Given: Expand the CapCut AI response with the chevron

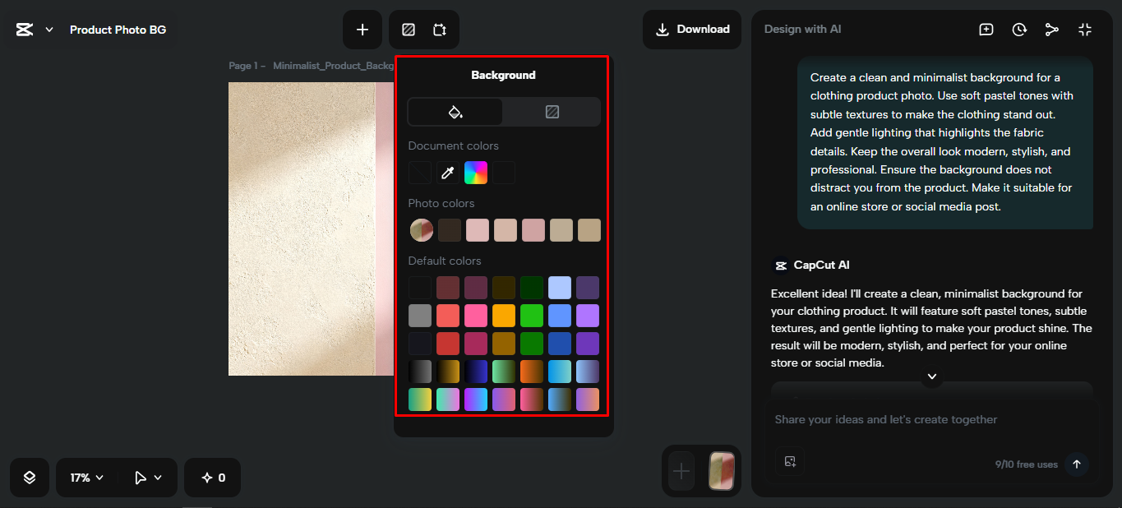Looking at the screenshot, I should 931,376.
